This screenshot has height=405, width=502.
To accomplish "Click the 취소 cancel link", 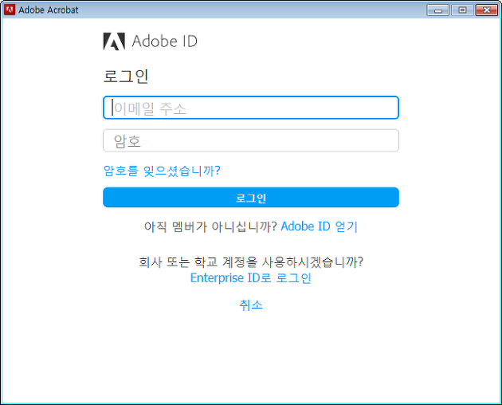I will 251,305.
